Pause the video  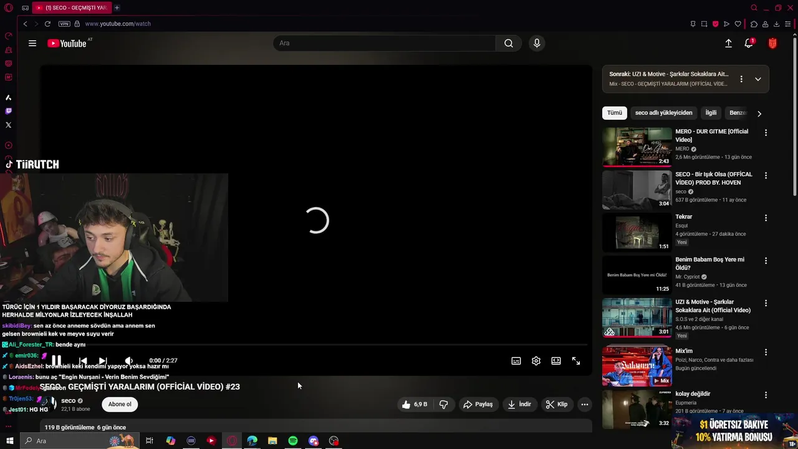point(56,360)
